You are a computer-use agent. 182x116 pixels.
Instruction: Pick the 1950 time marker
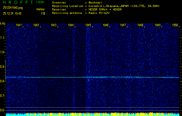[x=175, y=26]
